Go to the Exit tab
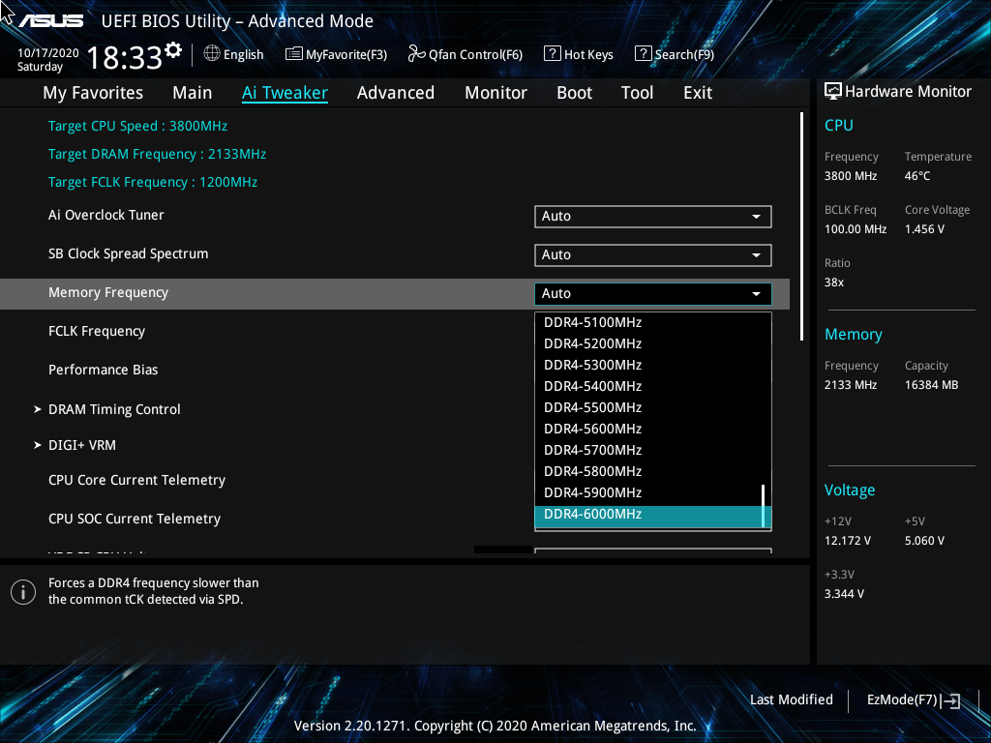 coord(698,93)
